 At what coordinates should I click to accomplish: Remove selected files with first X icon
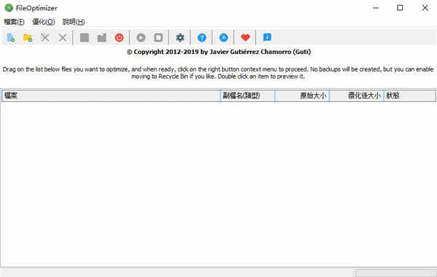(x=45, y=37)
